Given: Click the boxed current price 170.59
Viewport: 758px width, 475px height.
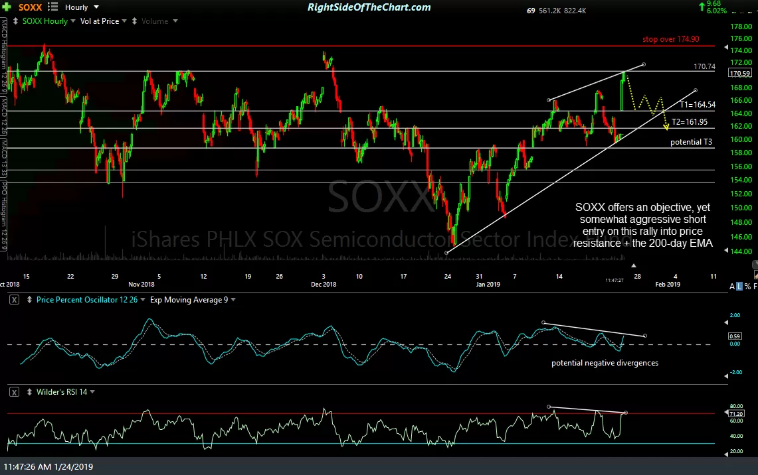Looking at the screenshot, I should coord(740,74).
